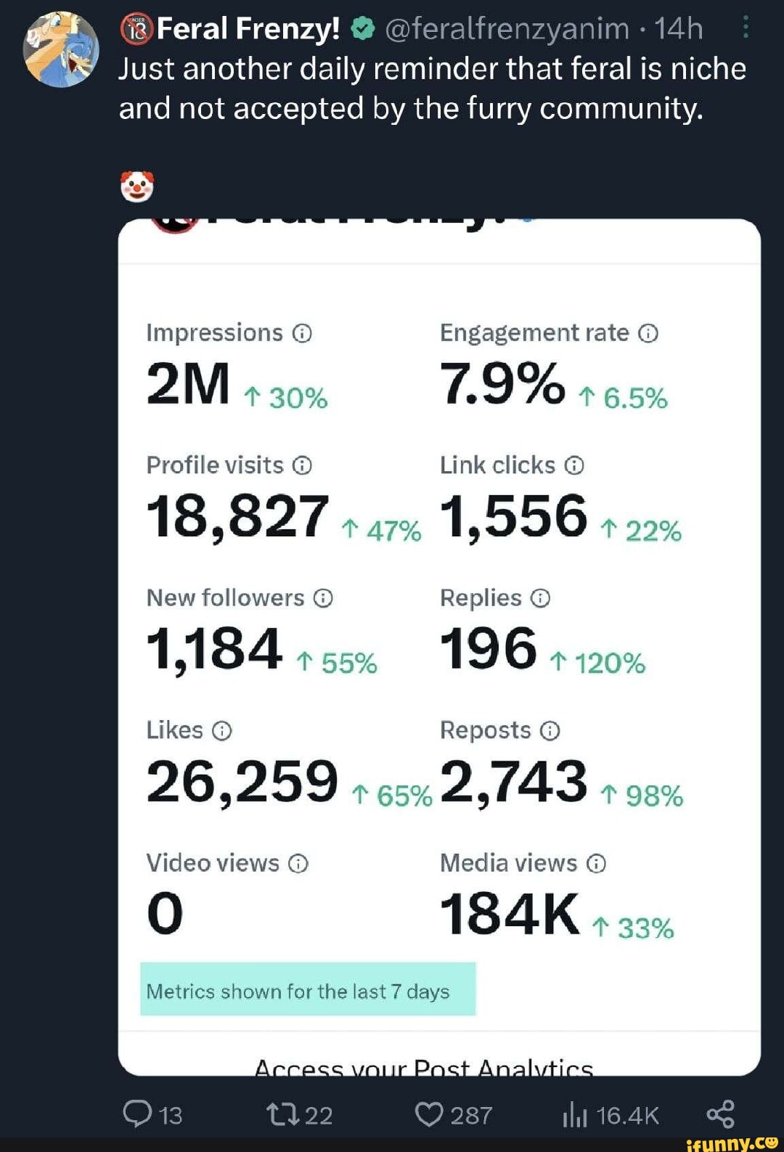Click the Replies info icon
Image resolution: width=784 pixels, height=1152 pixels.
(540, 598)
